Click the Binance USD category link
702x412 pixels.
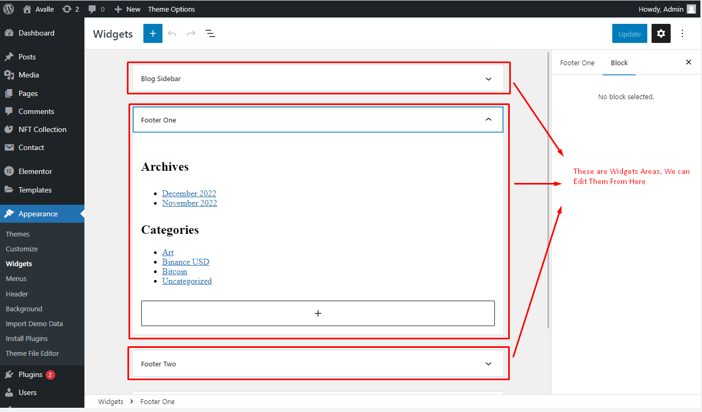tap(185, 262)
